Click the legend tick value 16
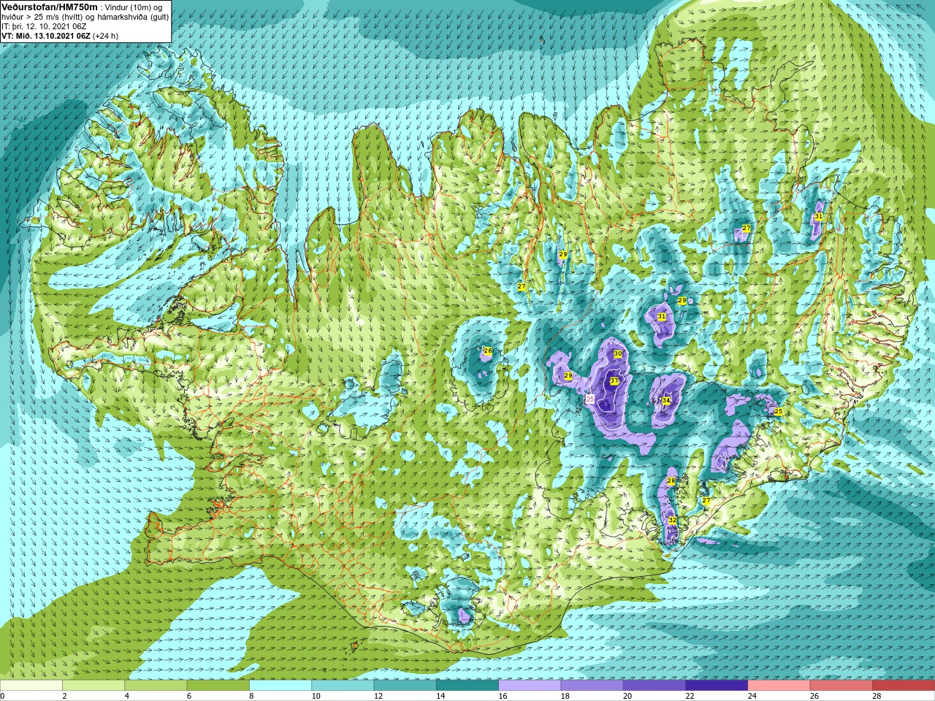This screenshot has width=935, height=701. coord(503,696)
